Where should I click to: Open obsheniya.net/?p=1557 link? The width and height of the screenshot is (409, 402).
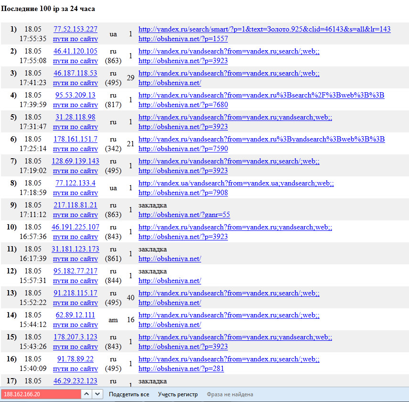click(x=183, y=39)
